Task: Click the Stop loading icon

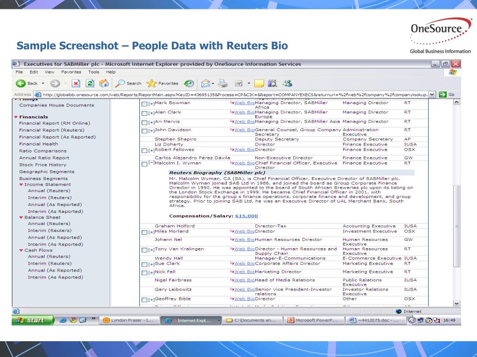Action: (76, 83)
